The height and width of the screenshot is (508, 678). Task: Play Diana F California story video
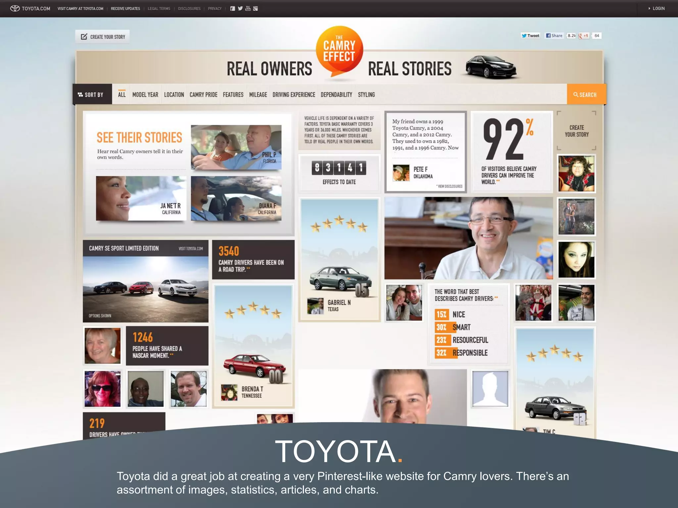point(236,198)
